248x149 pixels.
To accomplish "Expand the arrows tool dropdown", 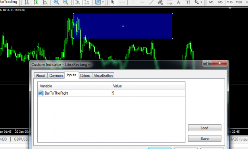I will [x=201, y=2].
